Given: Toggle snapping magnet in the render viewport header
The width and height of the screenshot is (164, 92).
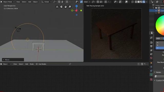Looking at the screenshot, I should coord(98,2).
